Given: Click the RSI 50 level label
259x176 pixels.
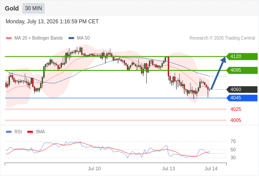Looking at the screenshot, I should click(x=233, y=150).
